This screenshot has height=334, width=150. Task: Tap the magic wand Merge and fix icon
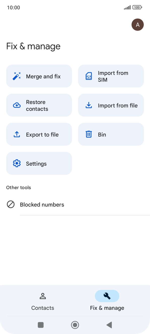click(x=17, y=76)
